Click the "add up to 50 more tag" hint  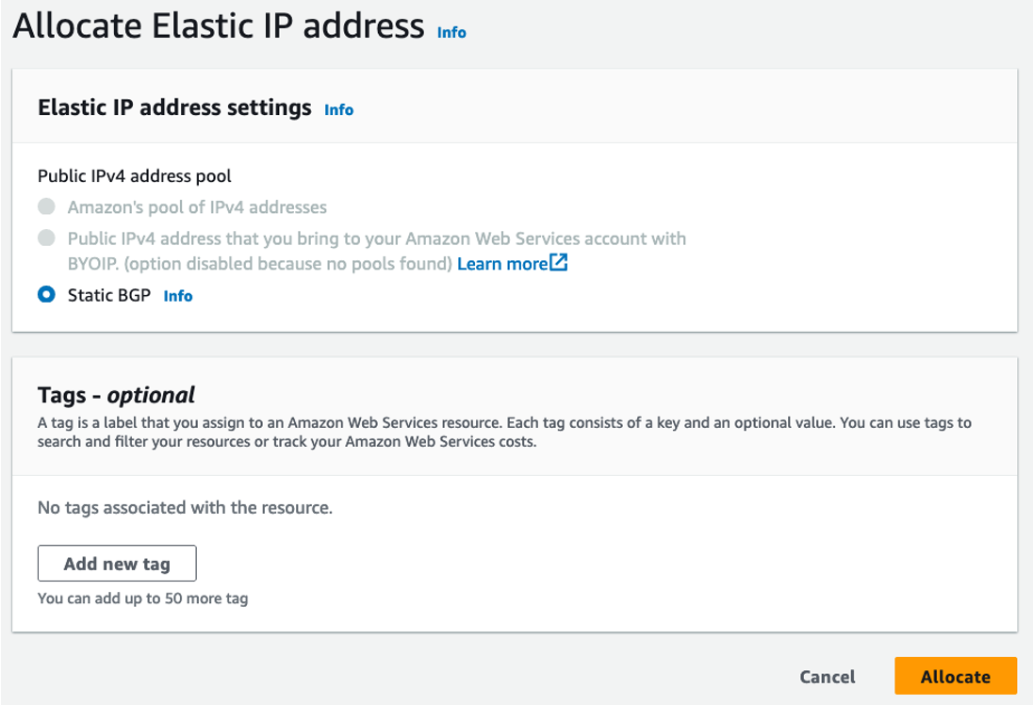coord(142,598)
